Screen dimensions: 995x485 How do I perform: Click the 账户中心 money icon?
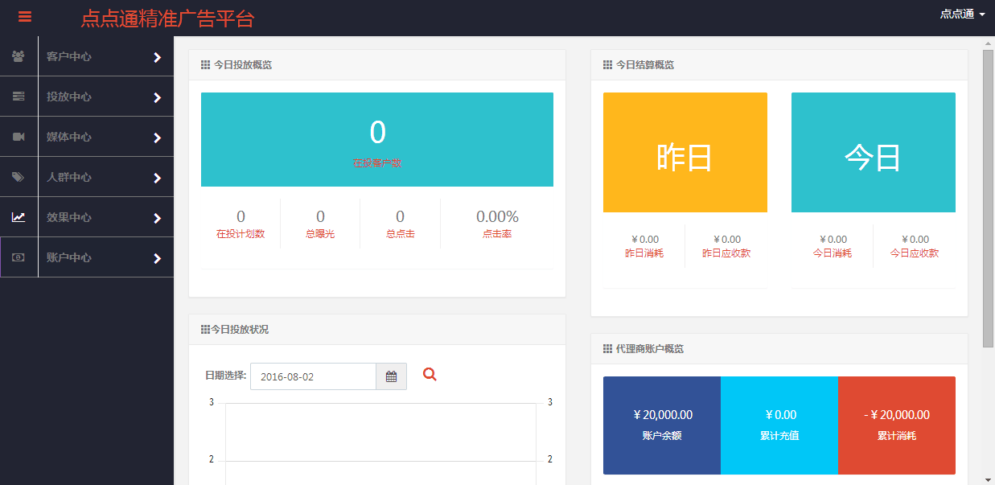19,257
